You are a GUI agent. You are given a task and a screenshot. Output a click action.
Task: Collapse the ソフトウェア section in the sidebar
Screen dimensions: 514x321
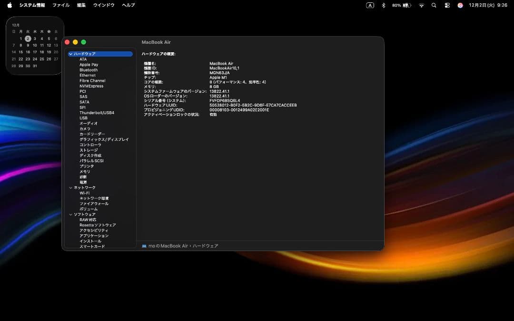click(71, 214)
